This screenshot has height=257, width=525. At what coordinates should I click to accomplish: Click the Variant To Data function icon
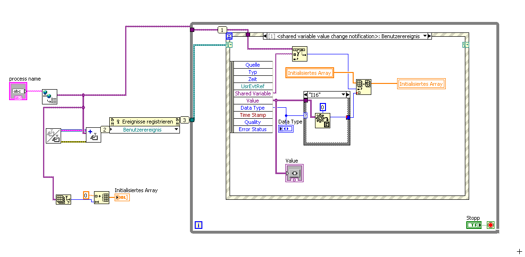323,121
